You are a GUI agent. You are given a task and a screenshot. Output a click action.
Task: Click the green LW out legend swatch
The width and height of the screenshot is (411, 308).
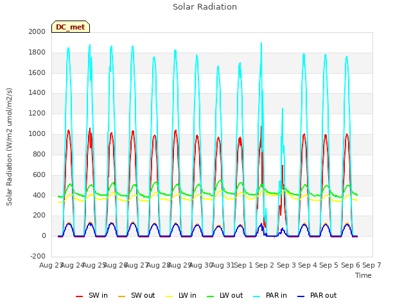coord(210,296)
